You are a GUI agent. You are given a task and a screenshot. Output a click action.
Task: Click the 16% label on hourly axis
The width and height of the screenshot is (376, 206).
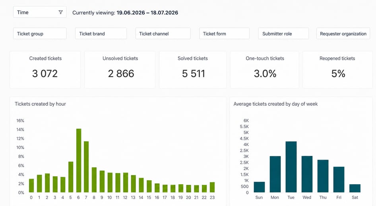click(20, 121)
